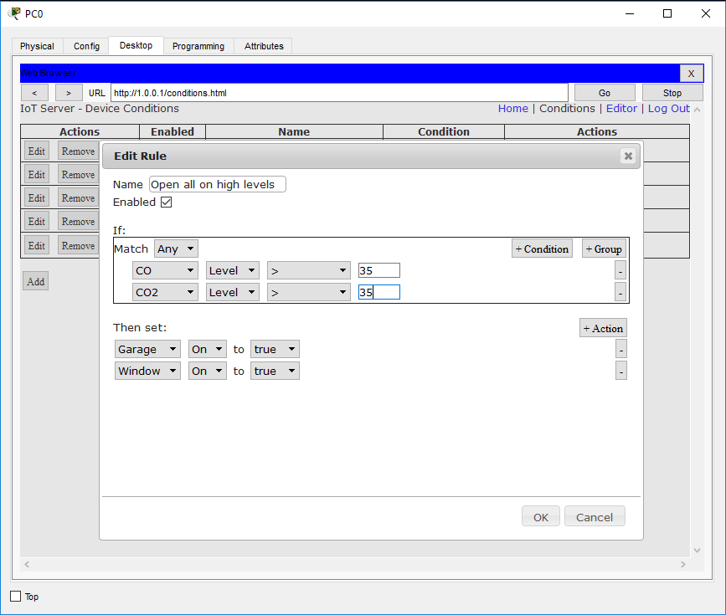The height and width of the screenshot is (615, 726).
Task: Open the Match dropdown currently set to Any
Action: tap(175, 249)
